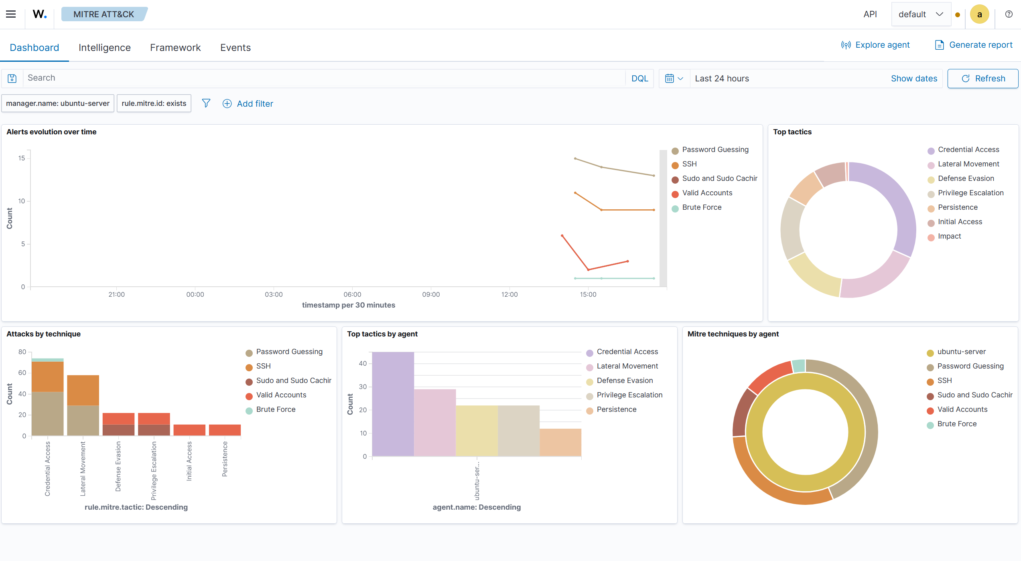Switch to the Intelligence tab

coord(105,48)
